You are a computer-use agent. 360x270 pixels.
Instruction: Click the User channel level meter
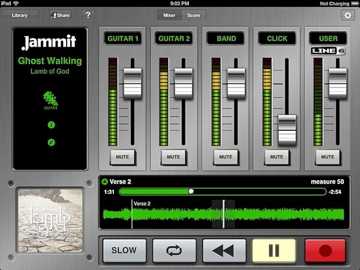tap(318, 102)
